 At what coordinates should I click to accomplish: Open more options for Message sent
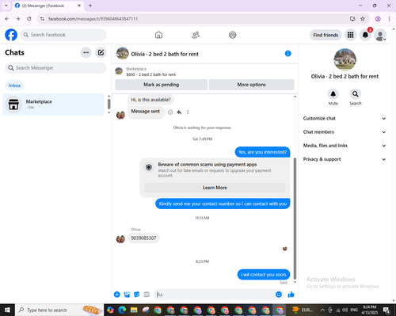[x=188, y=112]
